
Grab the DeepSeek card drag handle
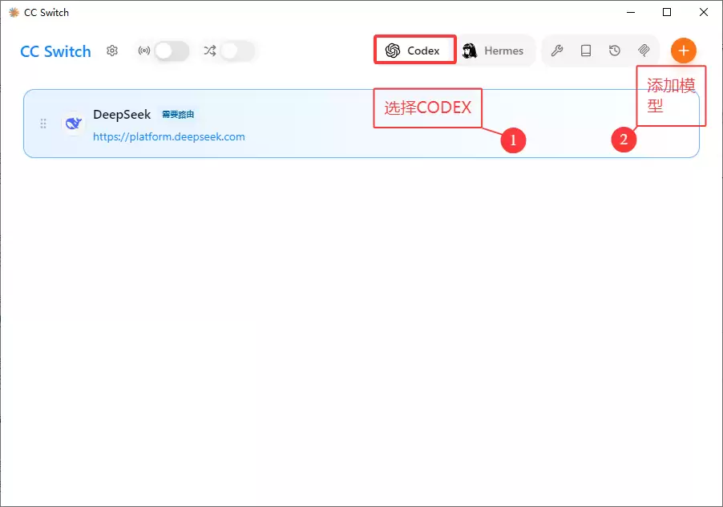tap(42, 124)
